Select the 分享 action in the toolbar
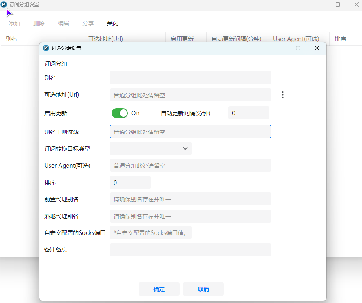This screenshot has height=303, width=362. [x=88, y=23]
